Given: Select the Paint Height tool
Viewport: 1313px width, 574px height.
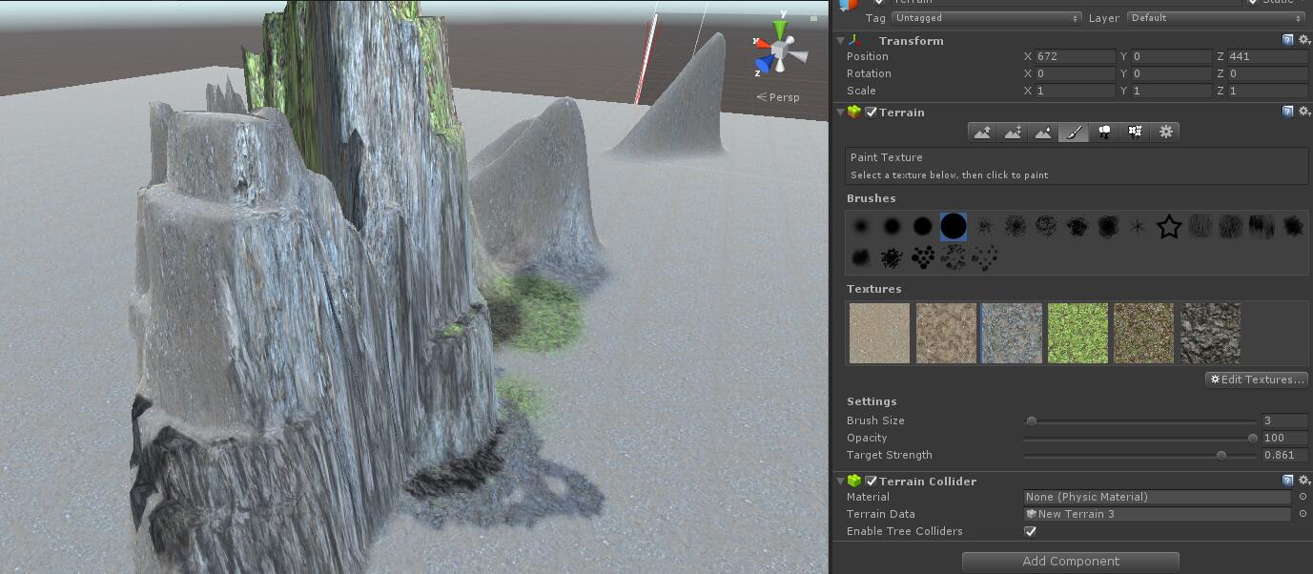Looking at the screenshot, I should 1014,132.
